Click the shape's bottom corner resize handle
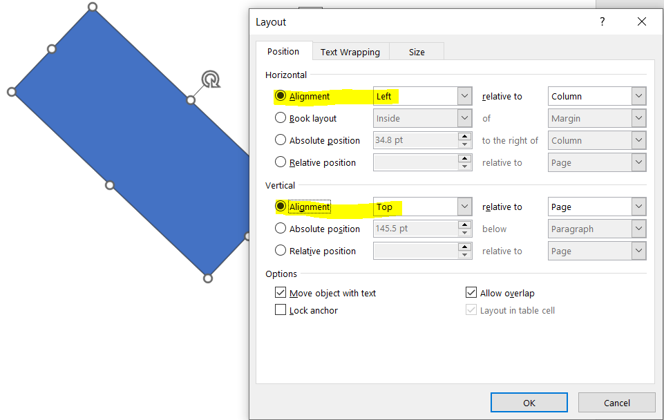The width and height of the screenshot is (664, 420). (208, 278)
